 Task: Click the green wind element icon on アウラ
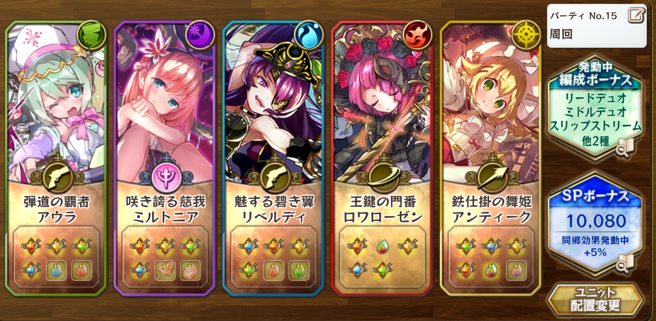[x=92, y=35]
